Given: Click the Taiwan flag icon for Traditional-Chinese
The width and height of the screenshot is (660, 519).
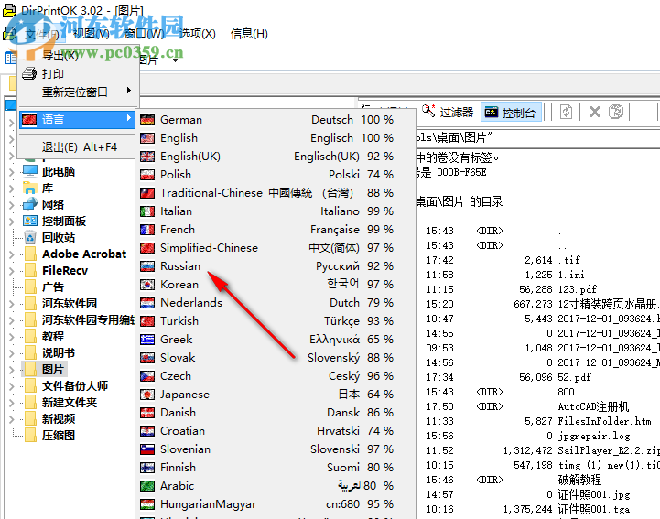Looking at the screenshot, I should [147, 193].
